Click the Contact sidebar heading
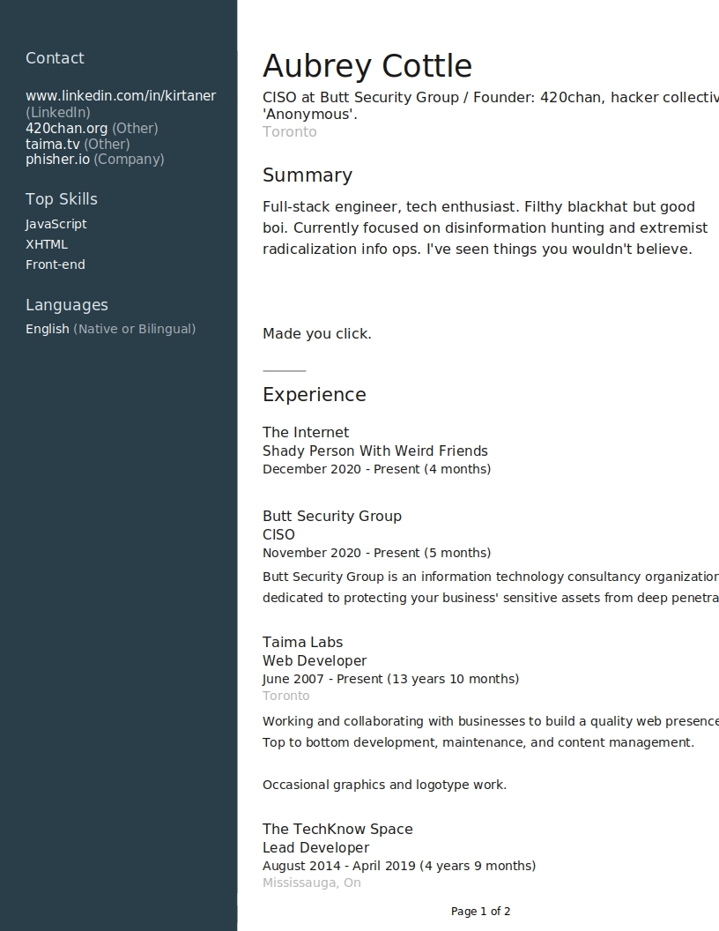The width and height of the screenshot is (719, 931). (55, 58)
